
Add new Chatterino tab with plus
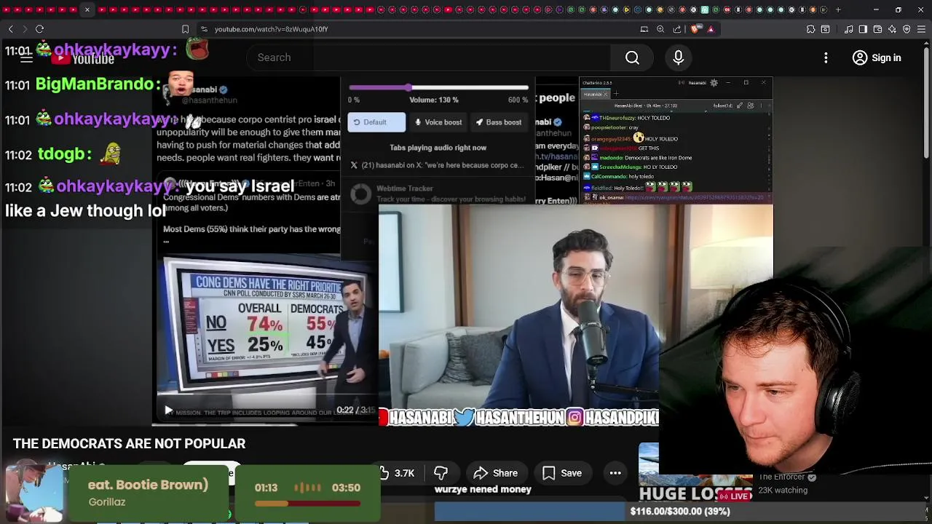pos(616,94)
